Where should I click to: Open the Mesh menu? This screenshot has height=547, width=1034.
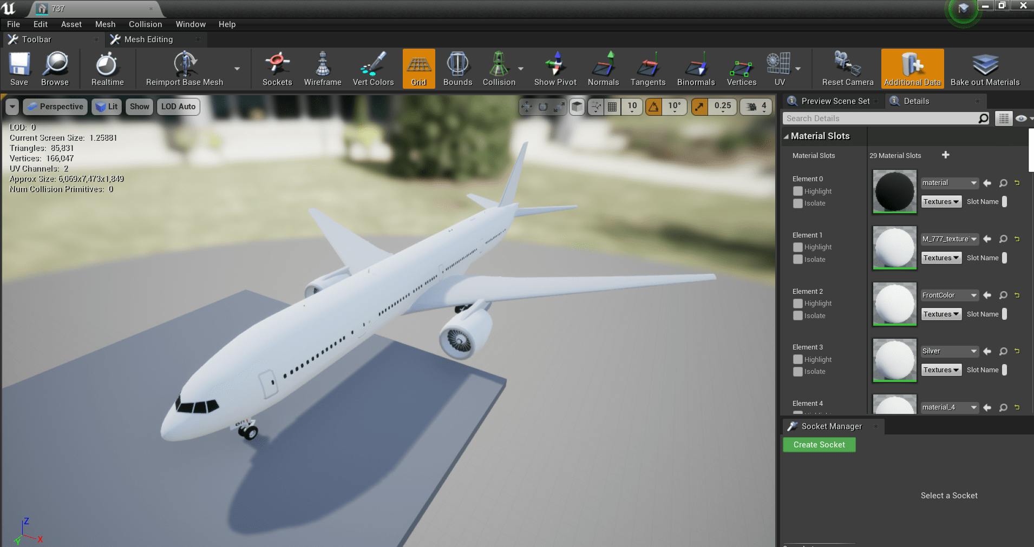tap(106, 24)
